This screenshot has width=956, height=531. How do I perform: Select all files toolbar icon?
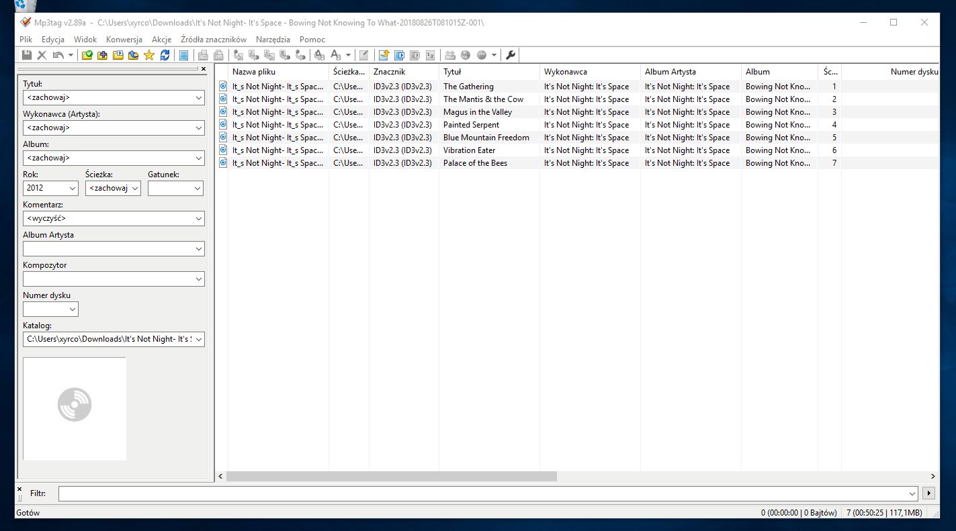coord(183,55)
